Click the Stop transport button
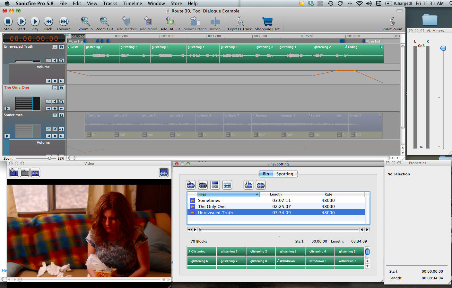 click(8, 21)
